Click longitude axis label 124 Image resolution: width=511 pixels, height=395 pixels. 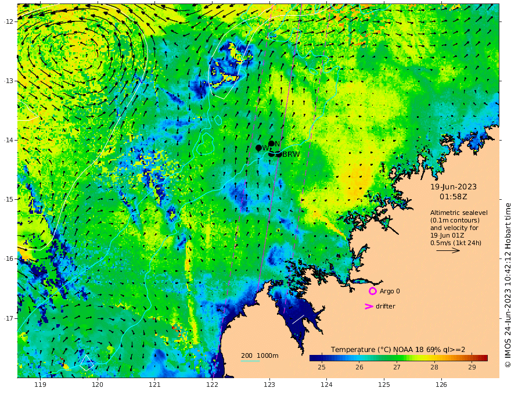(x=327, y=385)
